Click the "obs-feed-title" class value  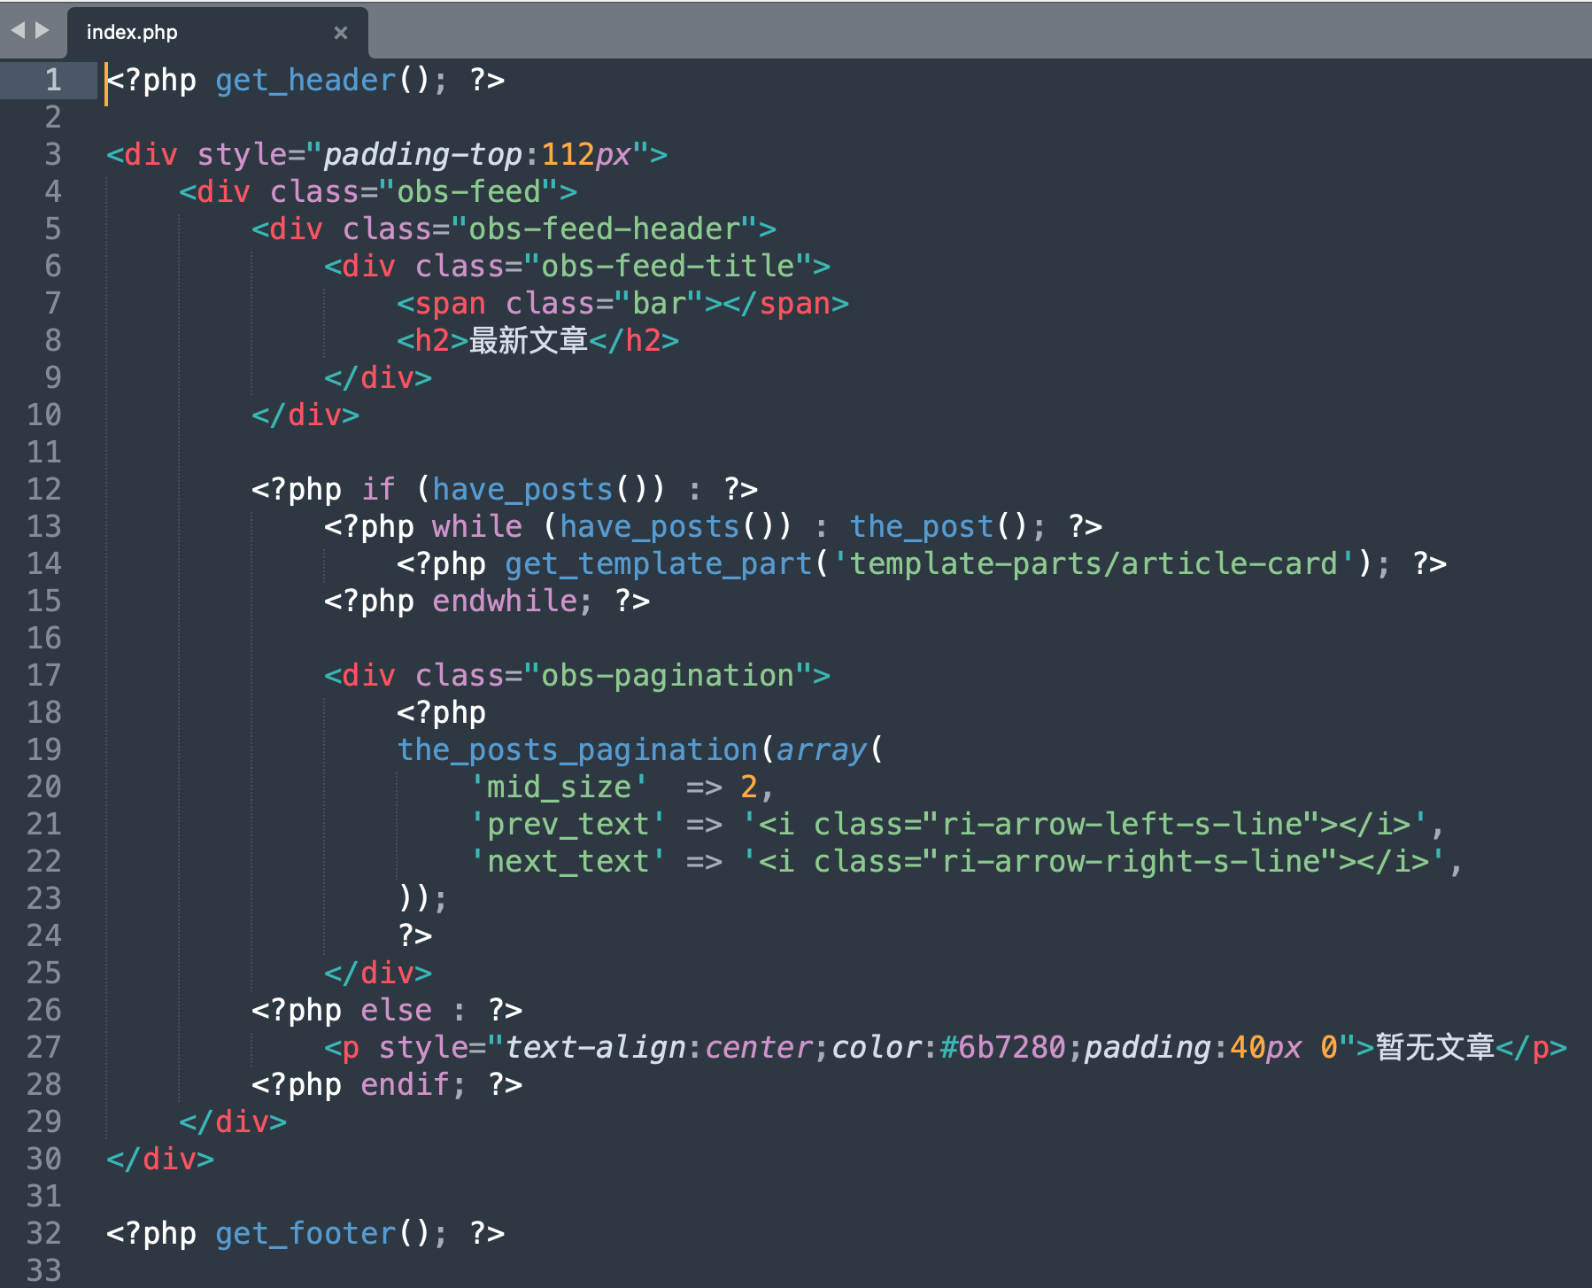(x=668, y=267)
